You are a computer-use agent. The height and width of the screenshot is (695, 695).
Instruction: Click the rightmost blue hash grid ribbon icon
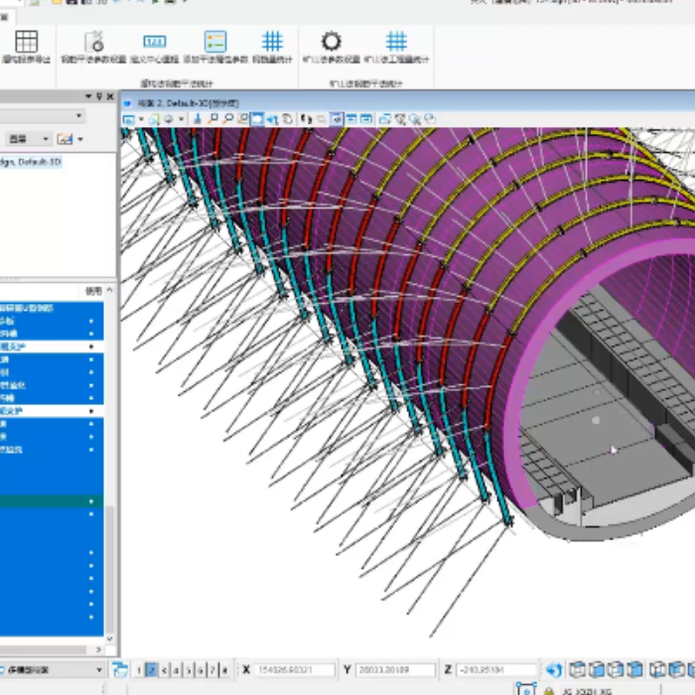tap(396, 42)
